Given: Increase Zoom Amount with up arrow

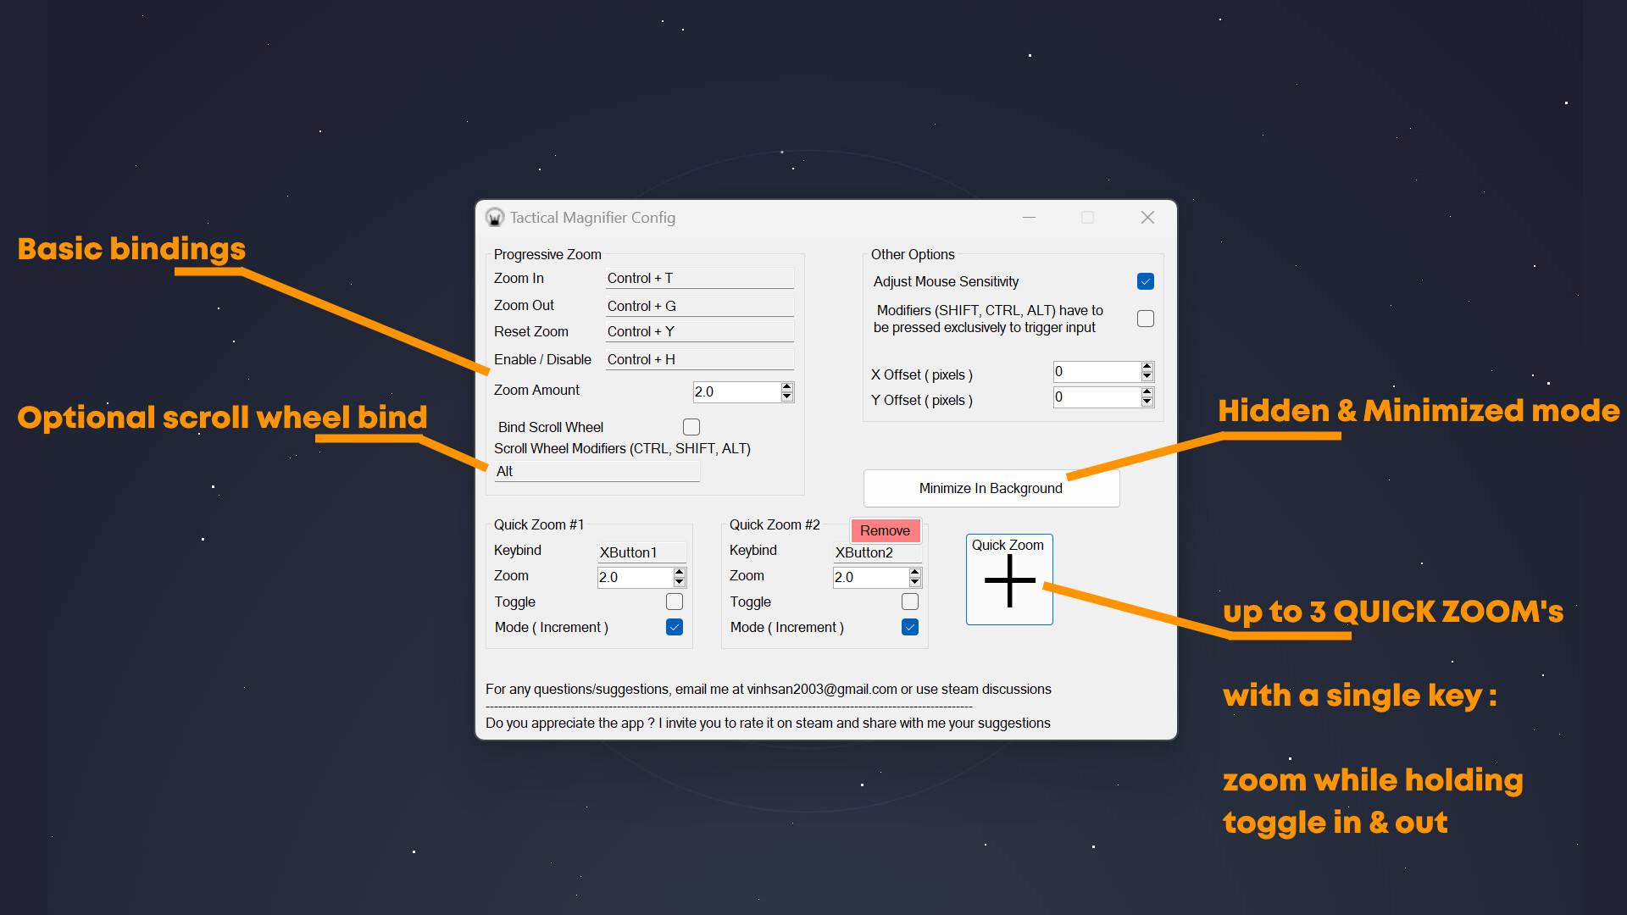Looking at the screenshot, I should (787, 386).
